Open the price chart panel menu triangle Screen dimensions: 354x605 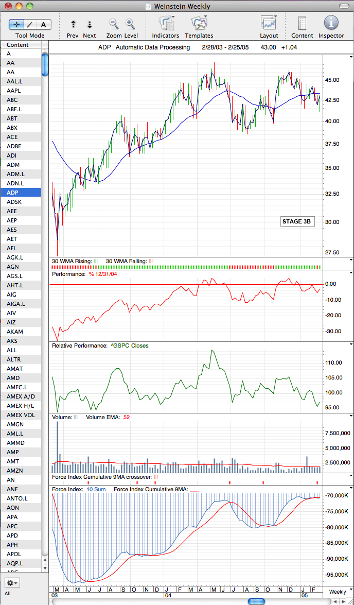351,56
